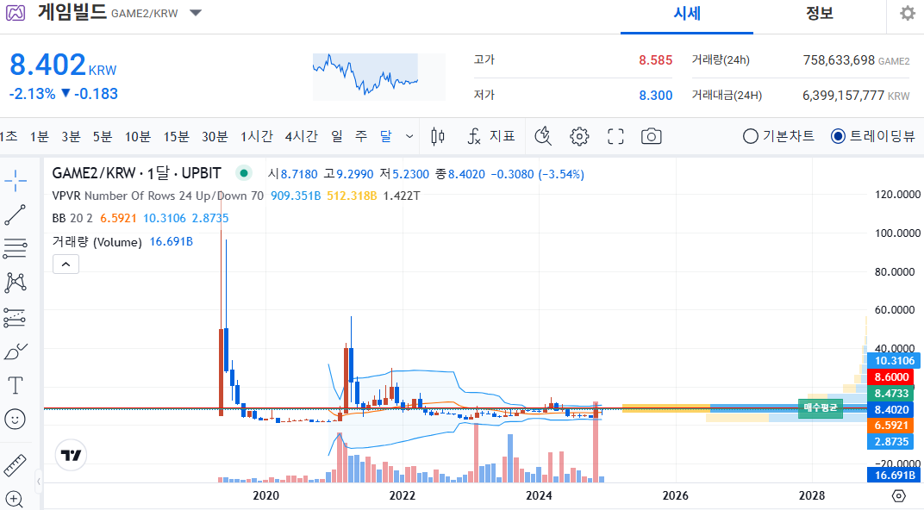The height and width of the screenshot is (510, 924).
Task: Click the 매수평균 price line label
Action: [821, 407]
